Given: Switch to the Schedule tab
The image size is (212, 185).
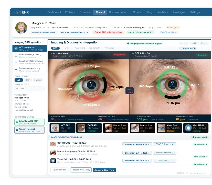Looking at the screenshot, I should (x=85, y=12).
